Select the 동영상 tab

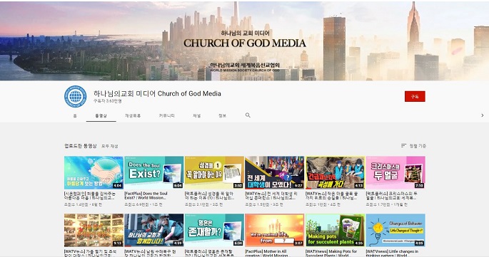tap(101, 116)
